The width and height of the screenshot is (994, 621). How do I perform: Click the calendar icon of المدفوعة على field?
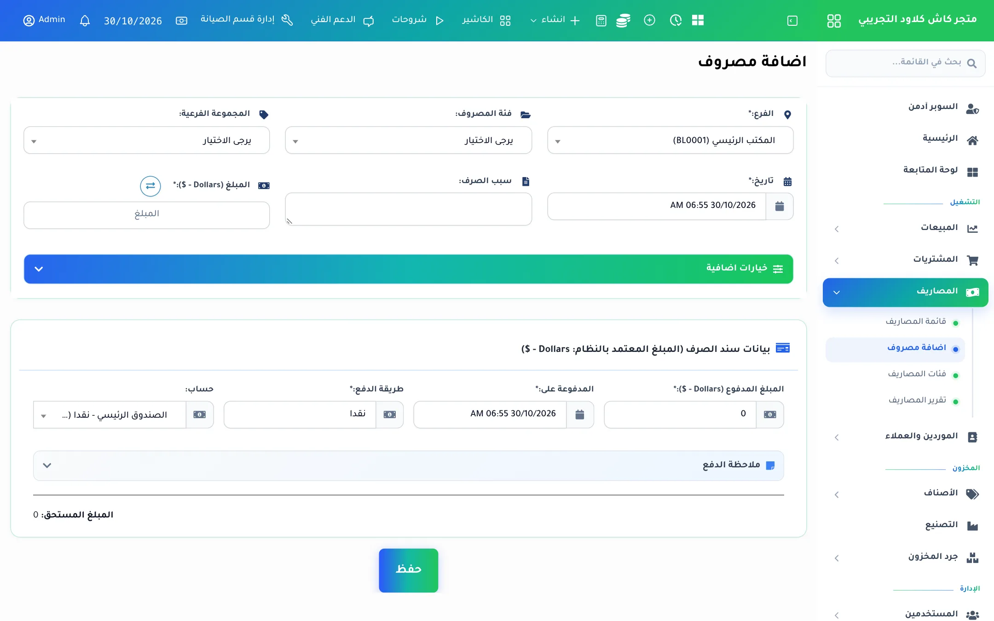[580, 415]
